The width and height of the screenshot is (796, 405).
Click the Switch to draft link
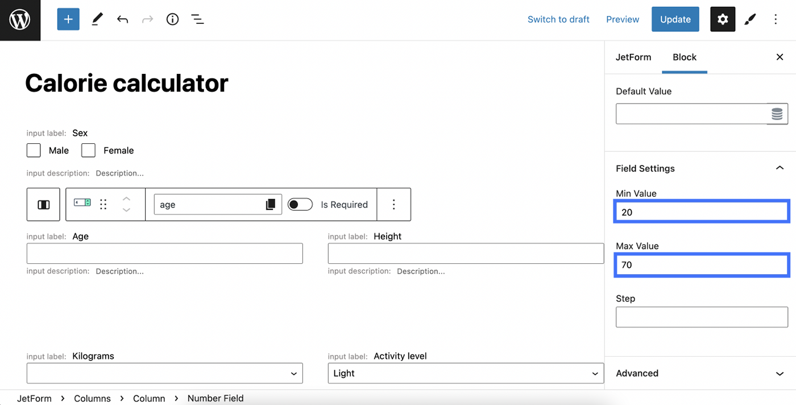point(558,19)
